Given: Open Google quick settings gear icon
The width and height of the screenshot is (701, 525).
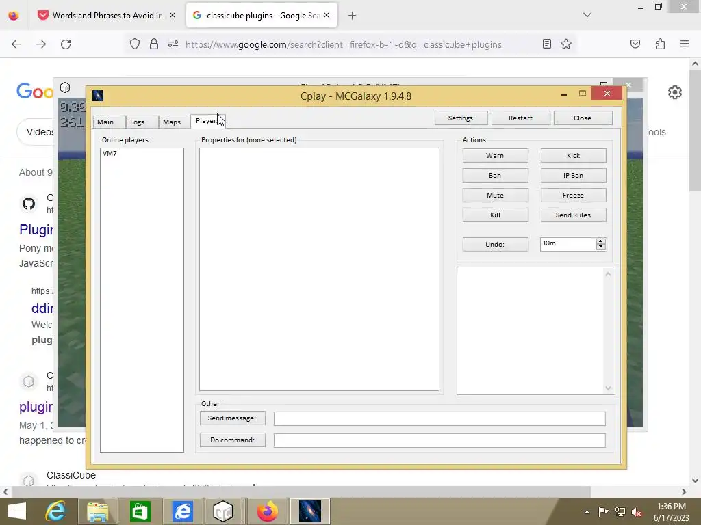Looking at the screenshot, I should [674, 92].
